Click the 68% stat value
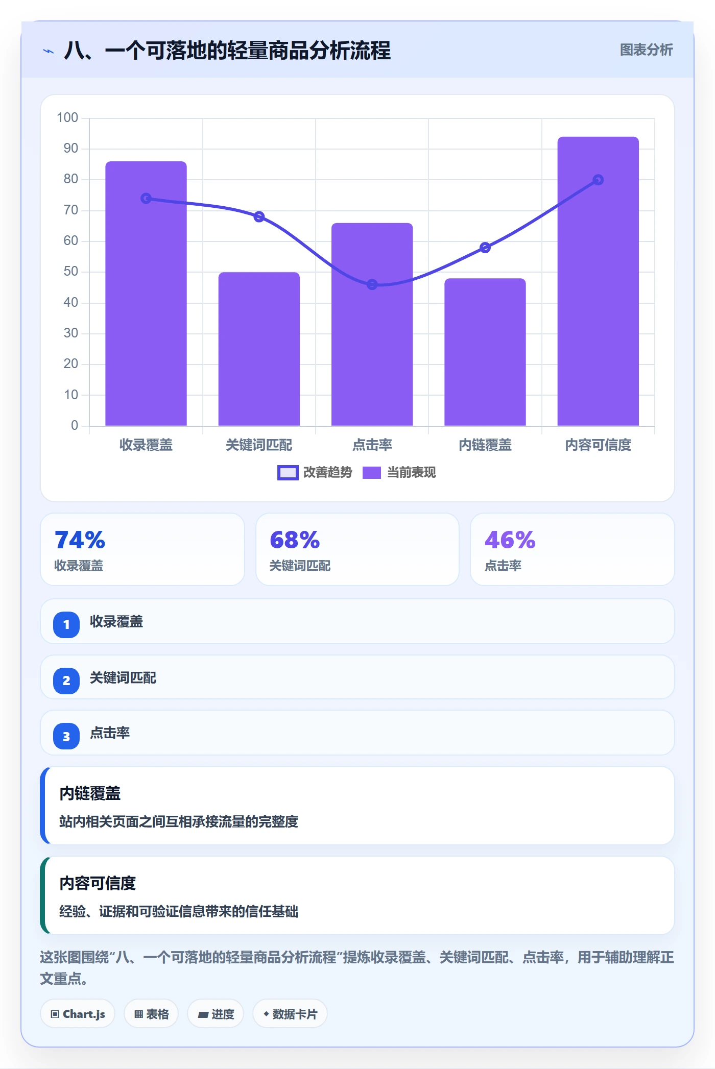Screen dimensions: 715x1069 (295, 540)
